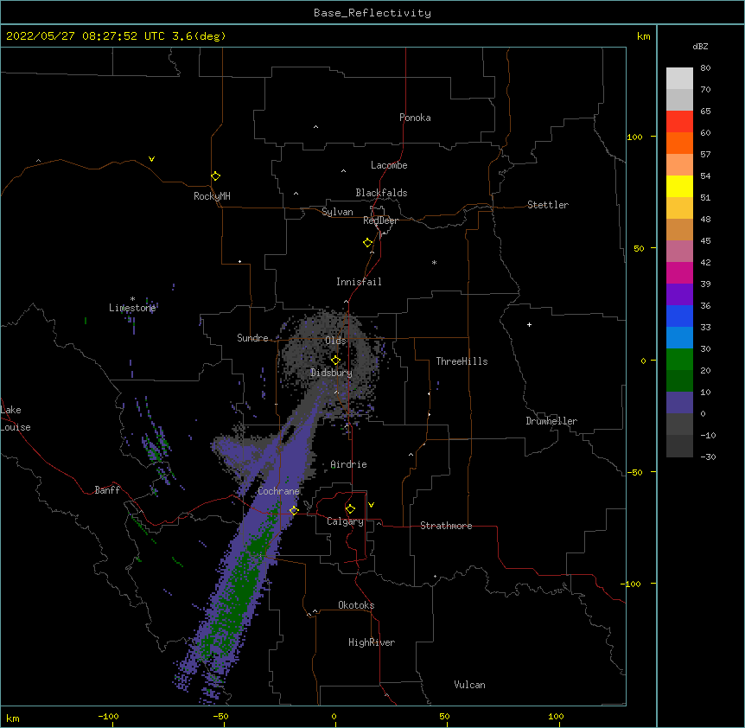
Task: Click the 0 tick on the bottom axis
Action: 334,716
